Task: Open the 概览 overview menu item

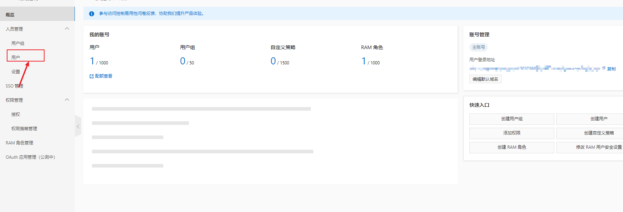Action: (37, 15)
